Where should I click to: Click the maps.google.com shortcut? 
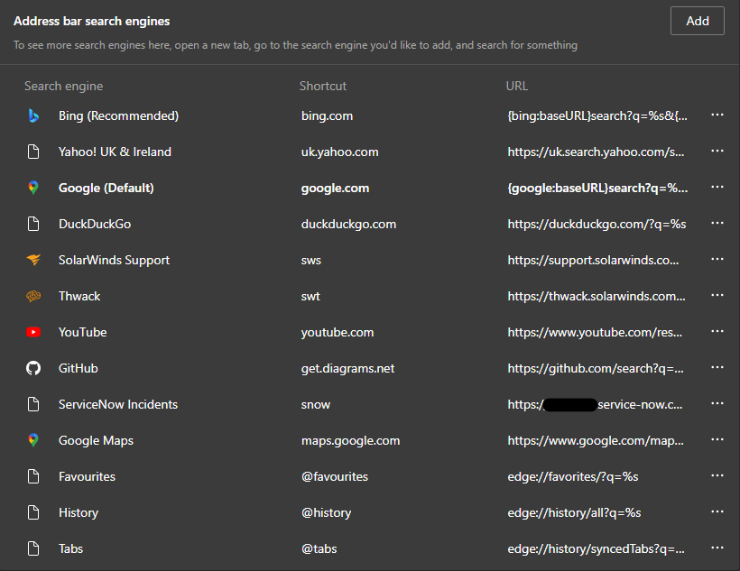(351, 441)
